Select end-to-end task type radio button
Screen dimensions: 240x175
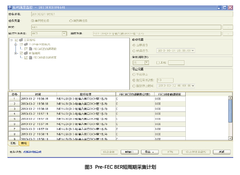coord(71,21)
